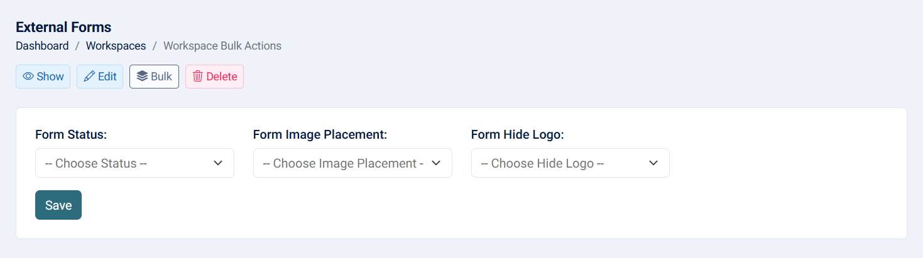Screen dimensions: 923x258
Task: Open the Choose Hide Logo dropdown
Action: (561, 163)
